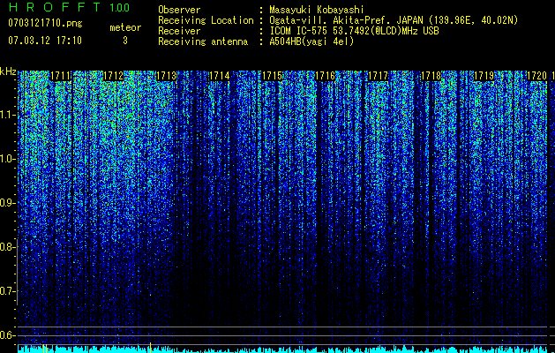
Task: Click the 0.7 frequency axis label
Action: click(x=6, y=291)
